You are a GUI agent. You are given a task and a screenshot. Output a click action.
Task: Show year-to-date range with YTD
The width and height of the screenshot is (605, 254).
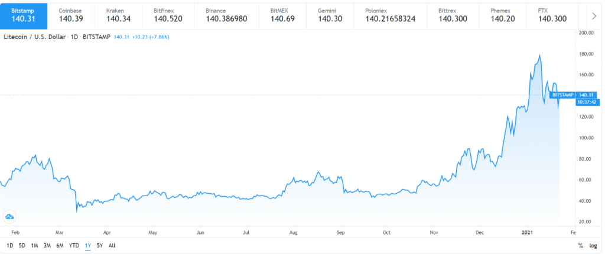tap(74, 245)
